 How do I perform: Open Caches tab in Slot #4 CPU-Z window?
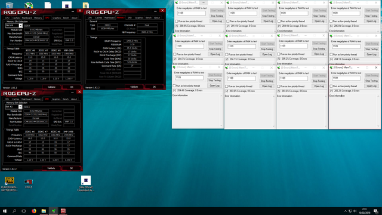point(16,18)
